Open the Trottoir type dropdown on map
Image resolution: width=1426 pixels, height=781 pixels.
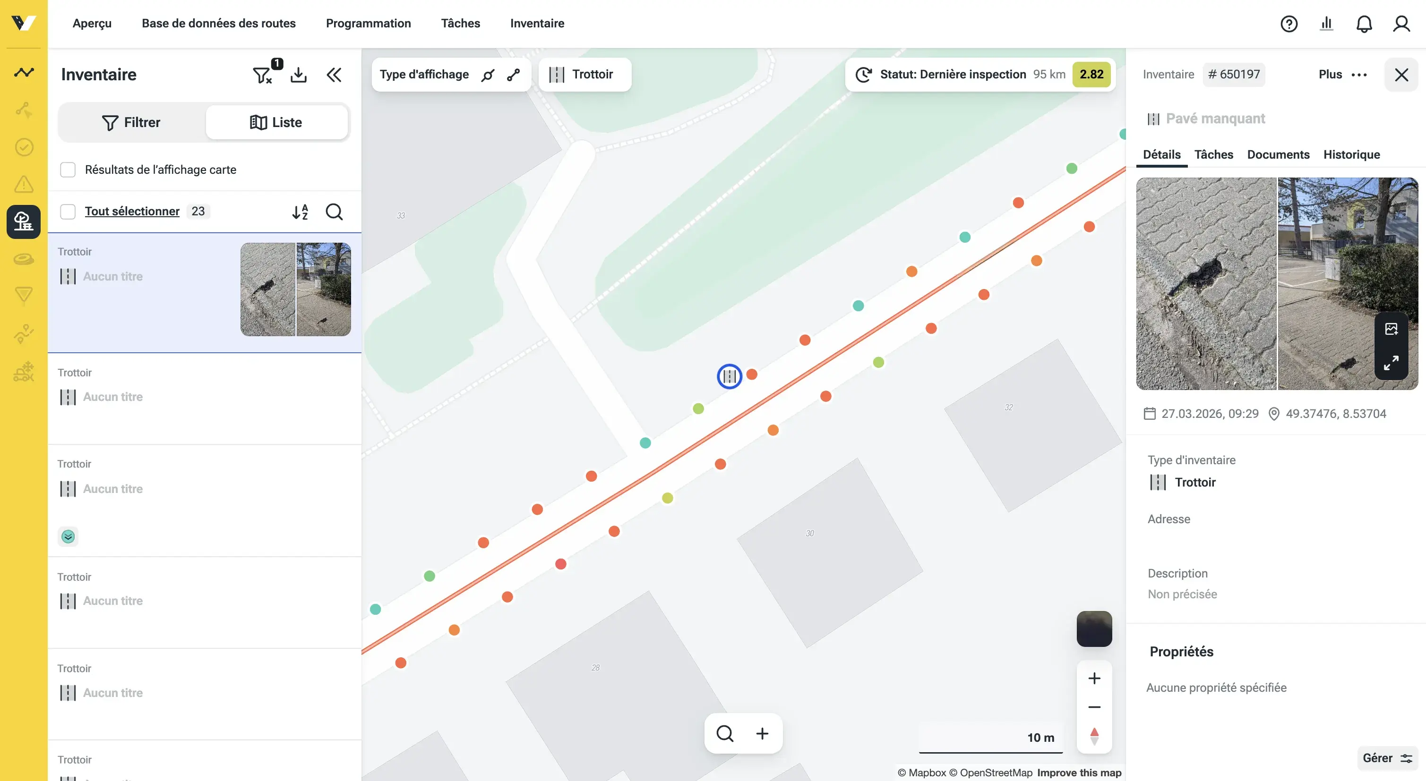[x=584, y=75]
